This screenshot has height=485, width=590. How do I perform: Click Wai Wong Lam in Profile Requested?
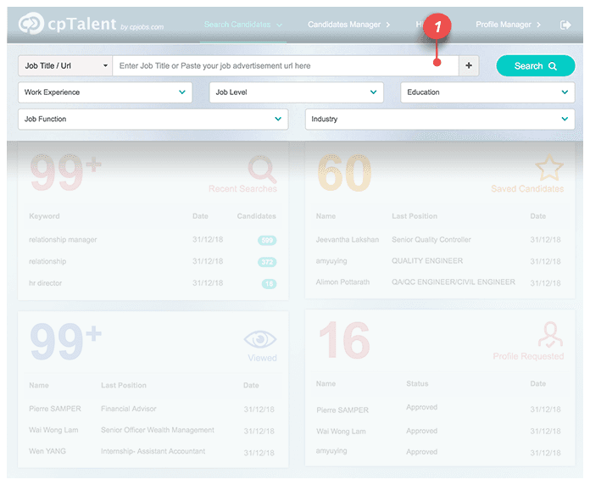[x=341, y=432]
